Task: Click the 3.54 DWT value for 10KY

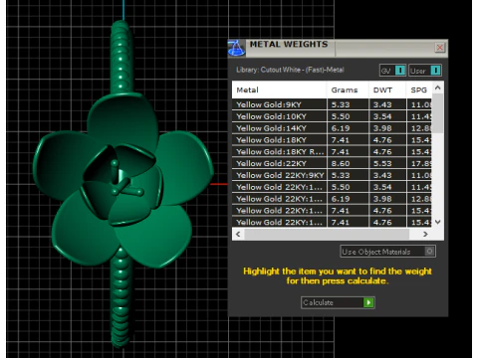Action: (382, 116)
